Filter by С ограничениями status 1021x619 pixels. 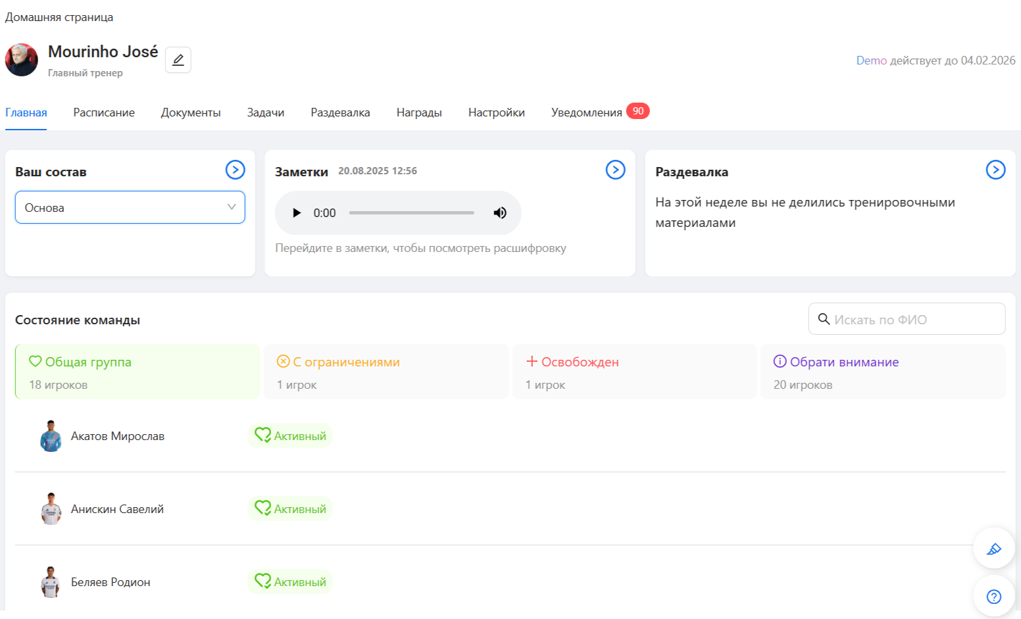point(386,372)
